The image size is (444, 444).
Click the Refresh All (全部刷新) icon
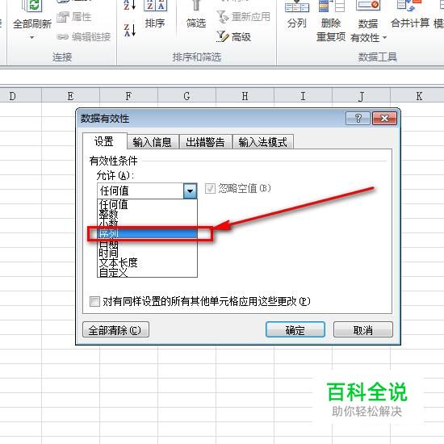click(x=31, y=6)
